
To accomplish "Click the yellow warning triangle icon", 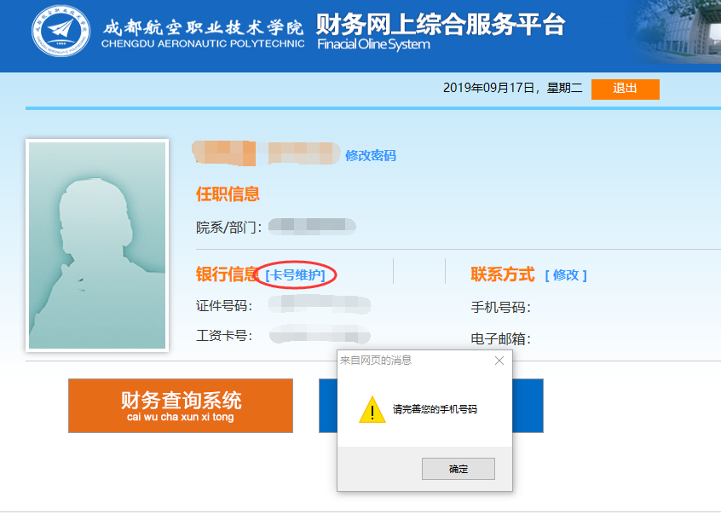I will tap(372, 409).
